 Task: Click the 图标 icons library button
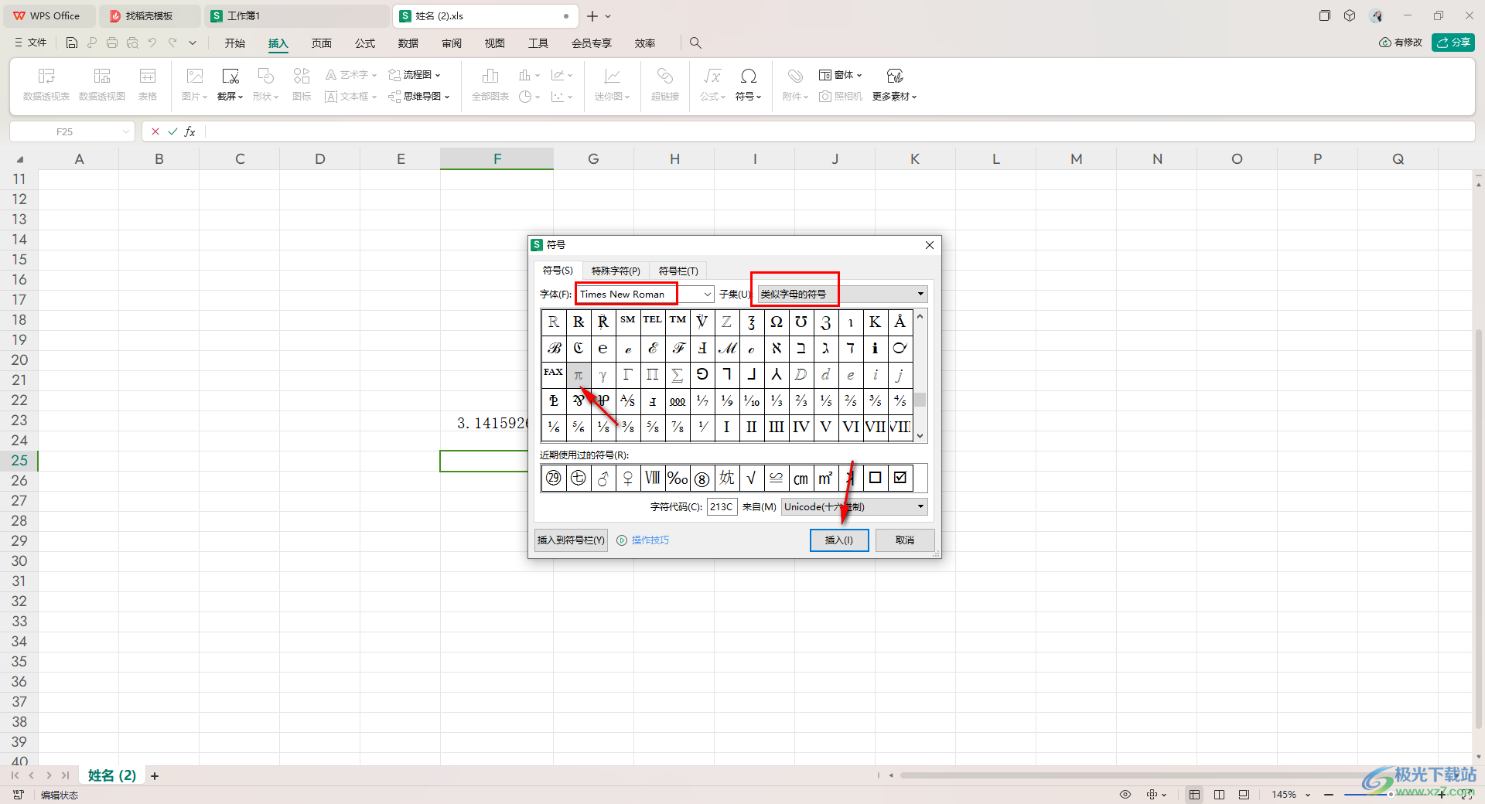302,84
